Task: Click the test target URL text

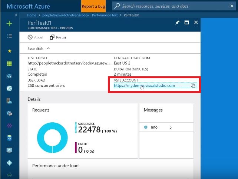Action: tap(69, 63)
